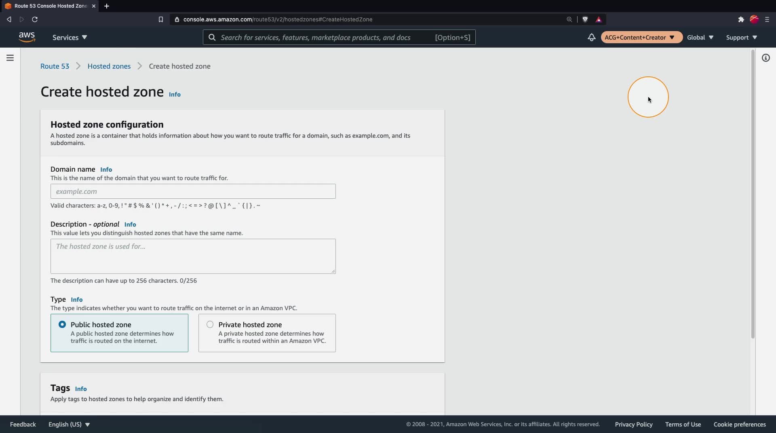Bookmark this page using the bookmark icon
This screenshot has width=776, height=433.
[x=161, y=19]
